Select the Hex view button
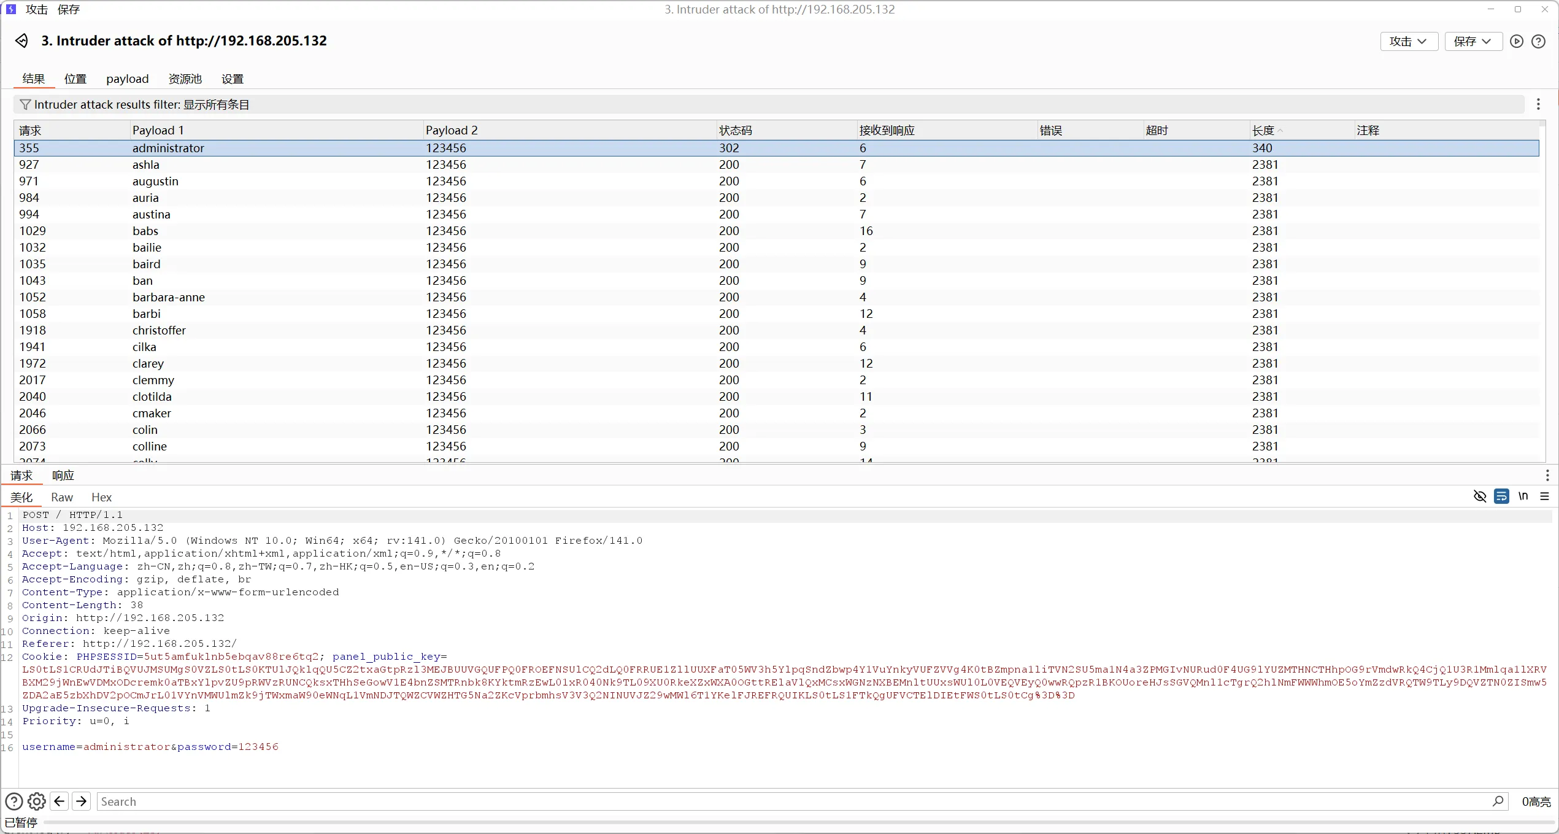The image size is (1559, 834). click(x=101, y=497)
